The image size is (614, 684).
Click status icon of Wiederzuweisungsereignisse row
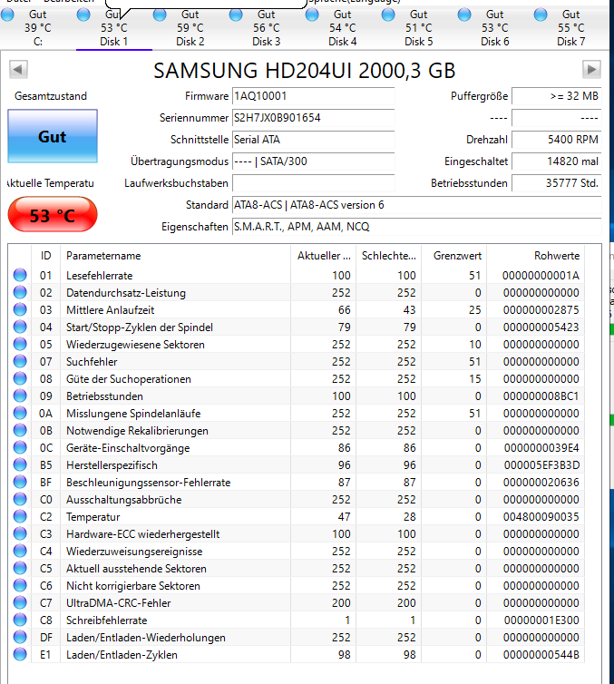tap(20, 551)
